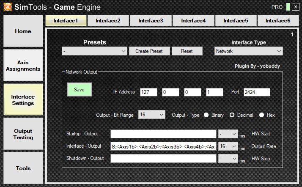Screen dimensions: 302x187
Task: Switch to the Interface2 tab
Action: click(x=108, y=20)
